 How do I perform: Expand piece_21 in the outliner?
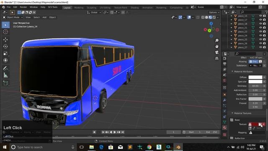[x=232, y=28]
